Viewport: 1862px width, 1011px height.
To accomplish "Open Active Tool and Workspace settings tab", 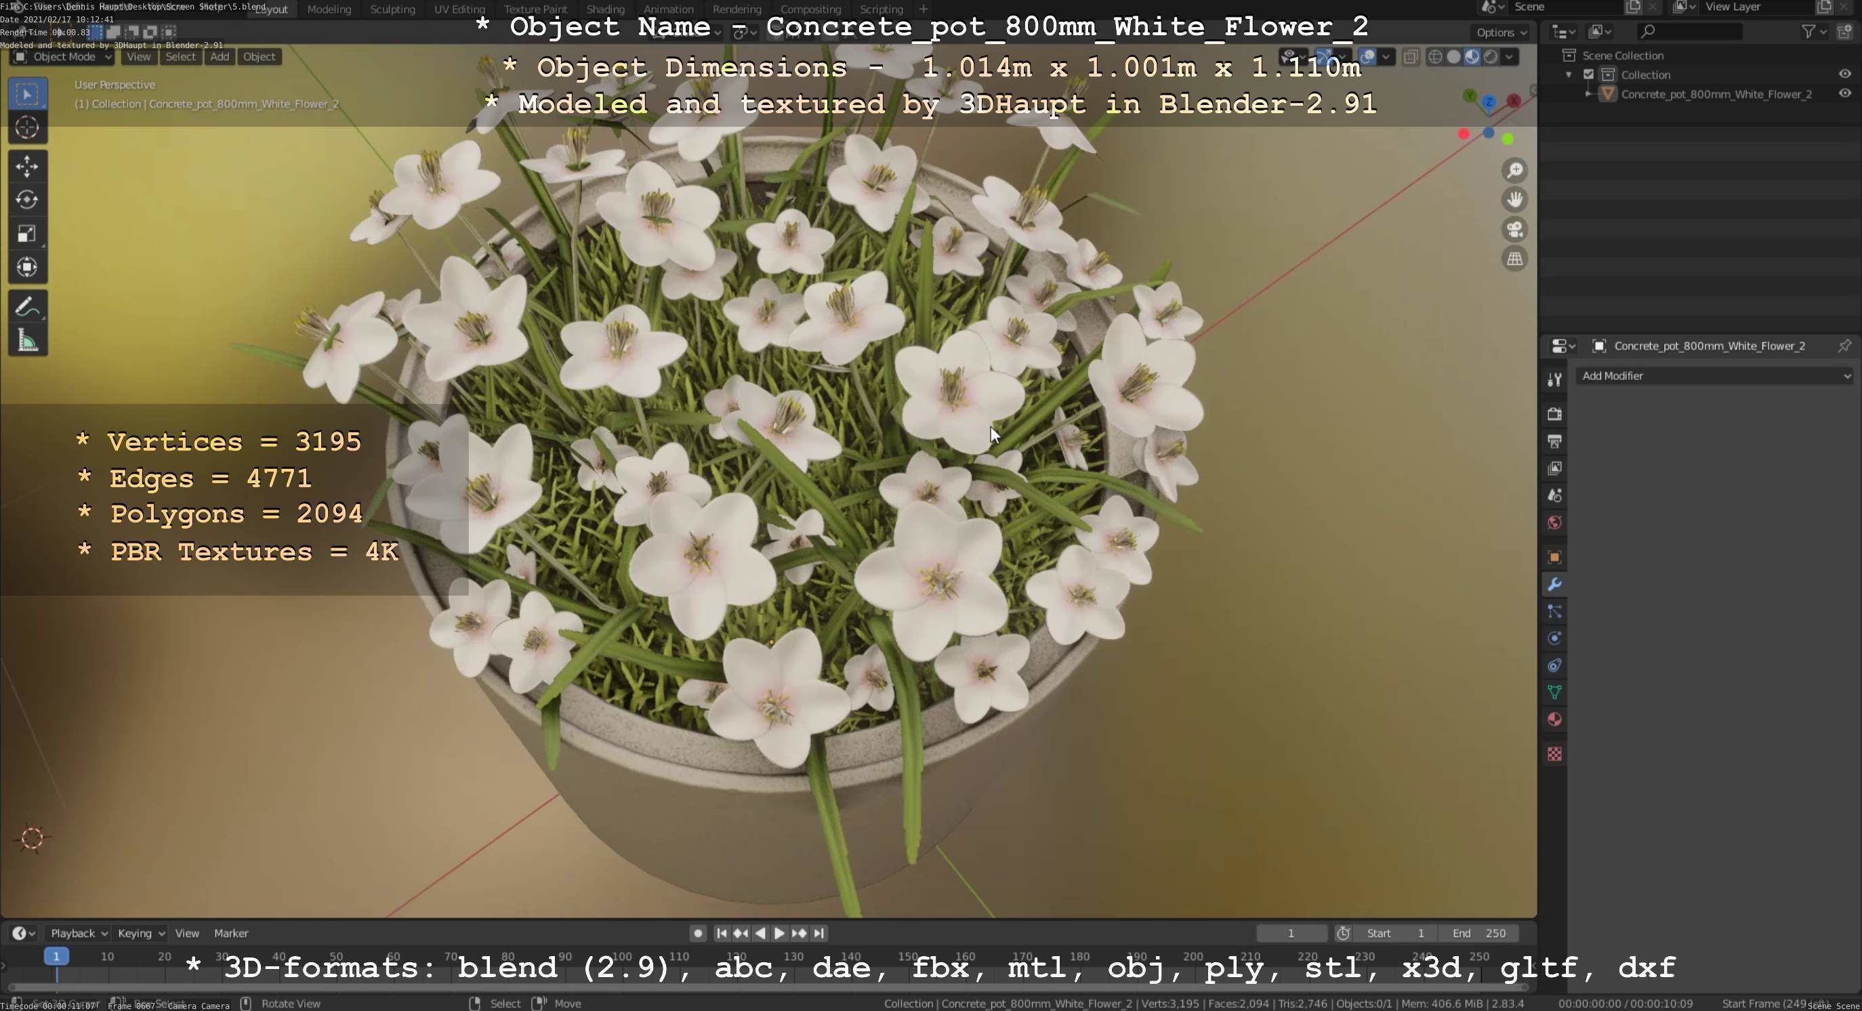I will pyautogui.click(x=1555, y=379).
